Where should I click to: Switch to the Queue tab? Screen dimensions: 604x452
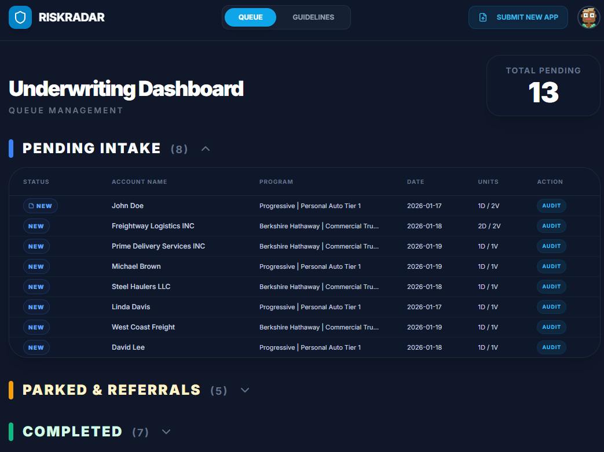pyautogui.click(x=250, y=17)
